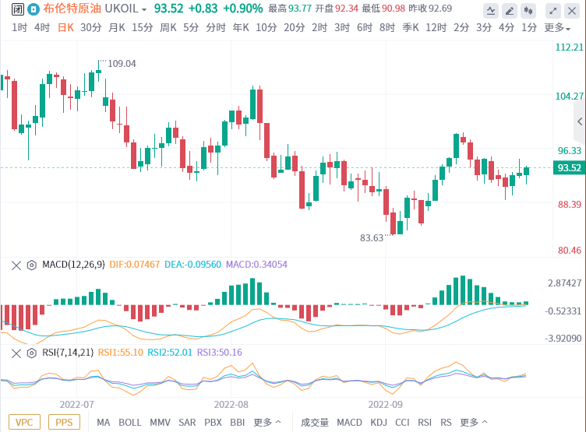This screenshot has height=432, width=586.
Task: Expand the 更多 timeframe dropdown
Action: tap(556, 27)
